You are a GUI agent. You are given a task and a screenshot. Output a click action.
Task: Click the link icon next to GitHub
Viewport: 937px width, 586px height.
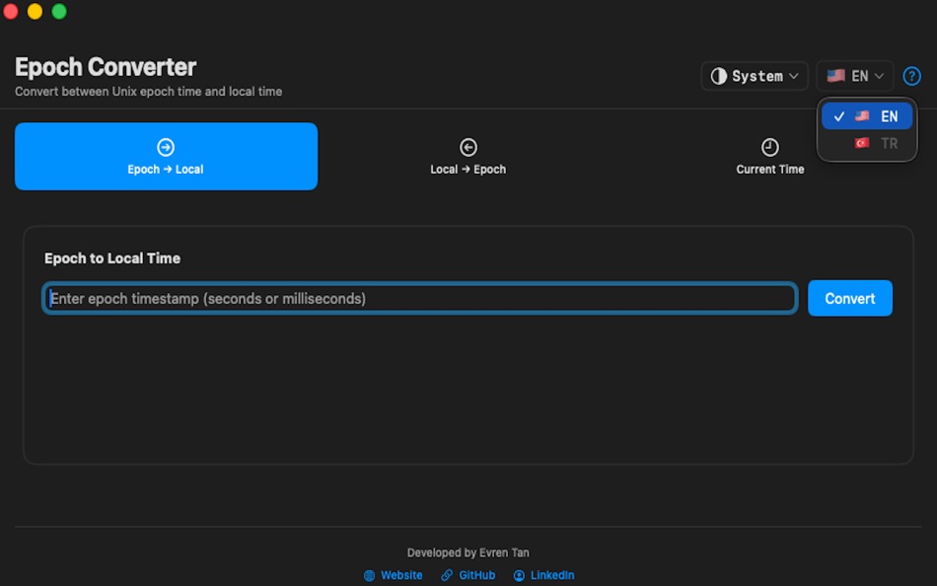pos(447,575)
